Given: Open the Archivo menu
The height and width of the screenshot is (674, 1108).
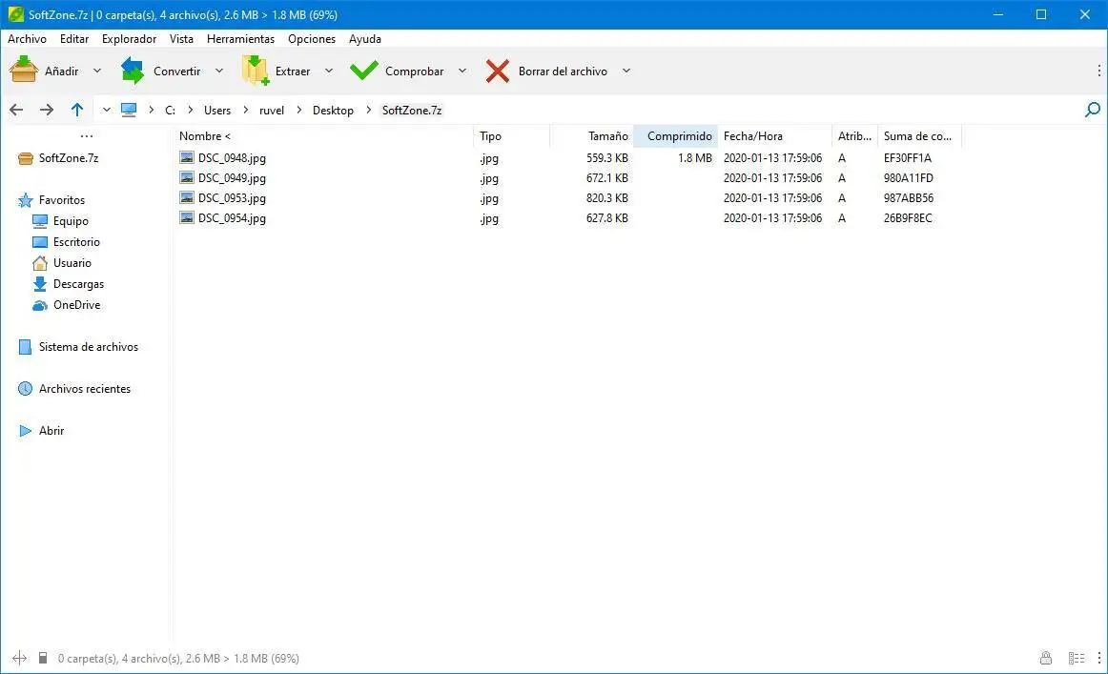Looking at the screenshot, I should click(x=27, y=39).
